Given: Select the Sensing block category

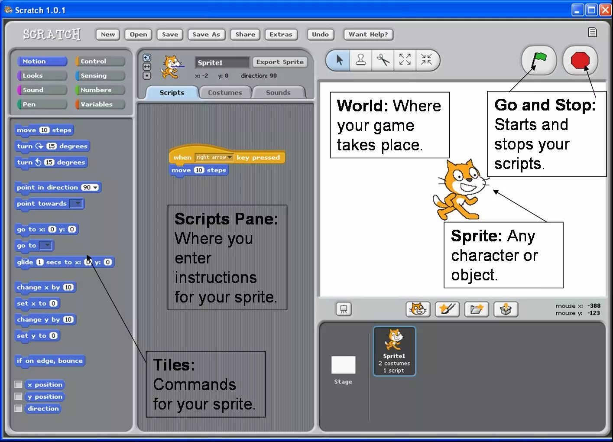Looking at the screenshot, I should coord(100,76).
